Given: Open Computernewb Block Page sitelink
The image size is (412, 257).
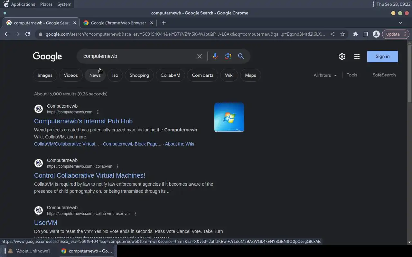Looking at the screenshot, I should (132, 144).
